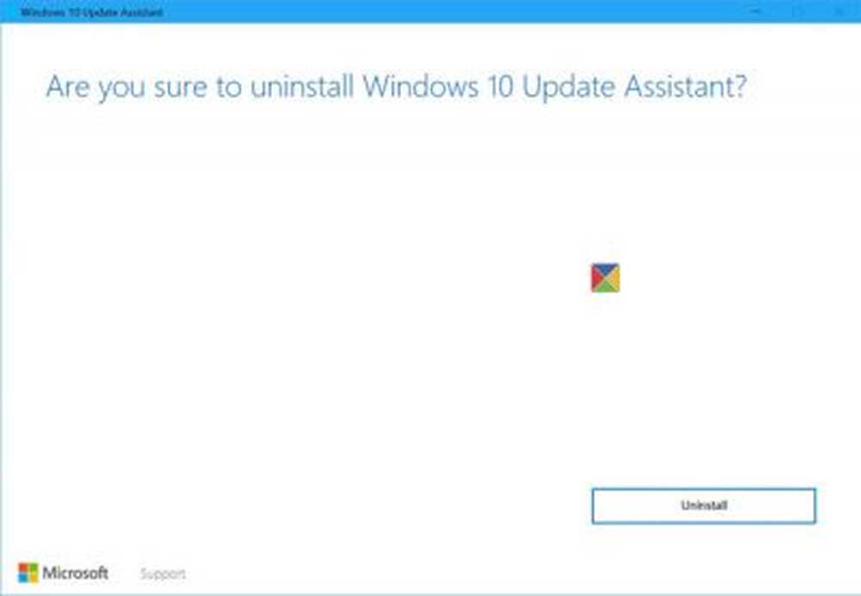This screenshot has height=596, width=861.
Task: Click the square maximize icon in title bar
Action: (798, 11)
